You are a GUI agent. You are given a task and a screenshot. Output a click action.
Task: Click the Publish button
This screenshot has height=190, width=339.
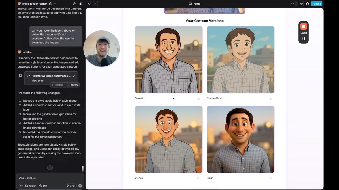click(x=316, y=4)
